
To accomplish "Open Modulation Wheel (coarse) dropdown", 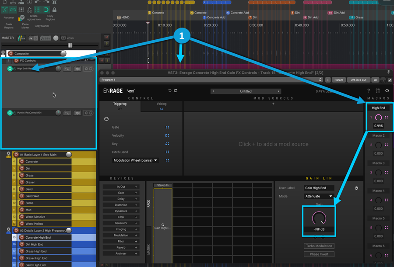I will 135,160.
